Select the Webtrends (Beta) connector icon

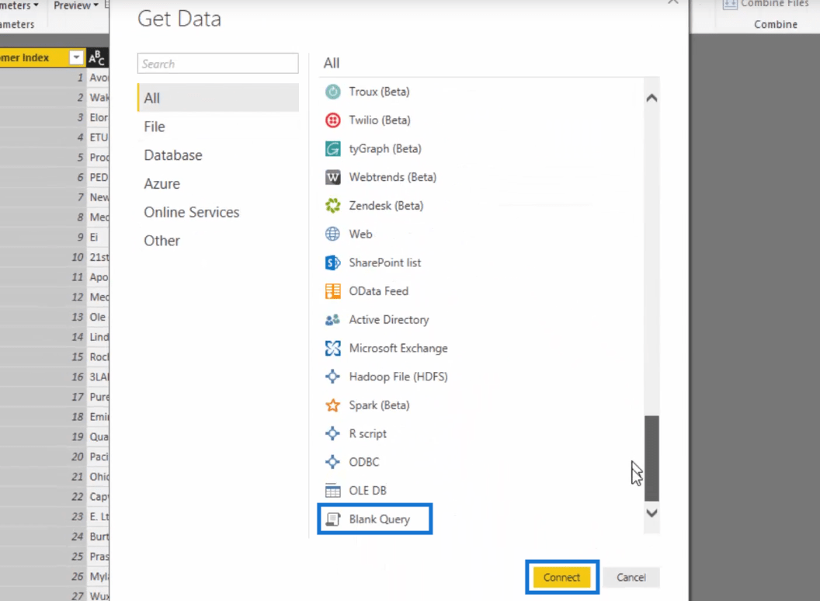tap(332, 177)
